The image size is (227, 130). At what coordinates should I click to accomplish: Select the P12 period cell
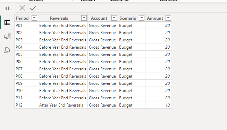26,105
